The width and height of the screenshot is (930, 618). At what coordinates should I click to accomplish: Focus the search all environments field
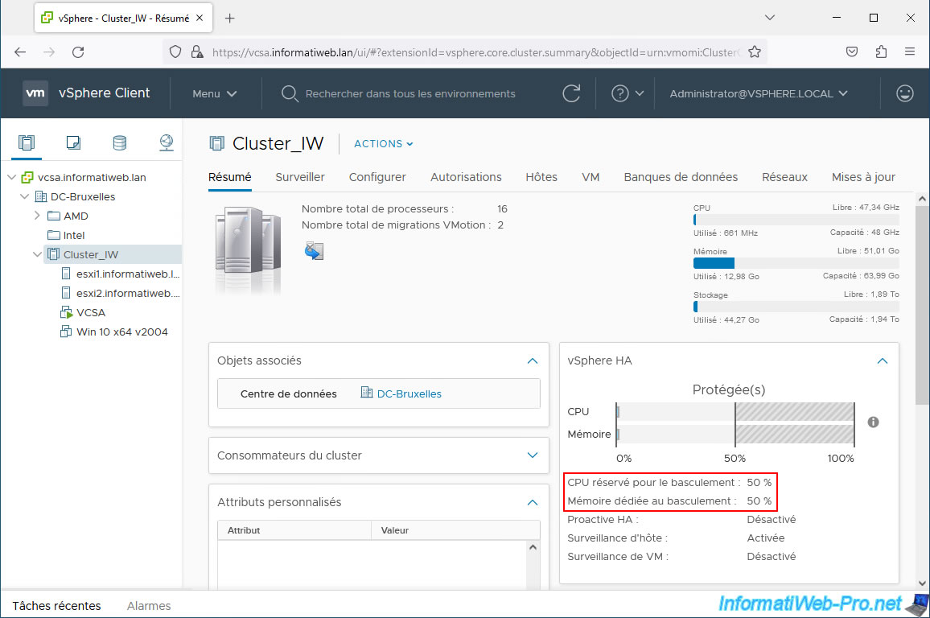(409, 93)
